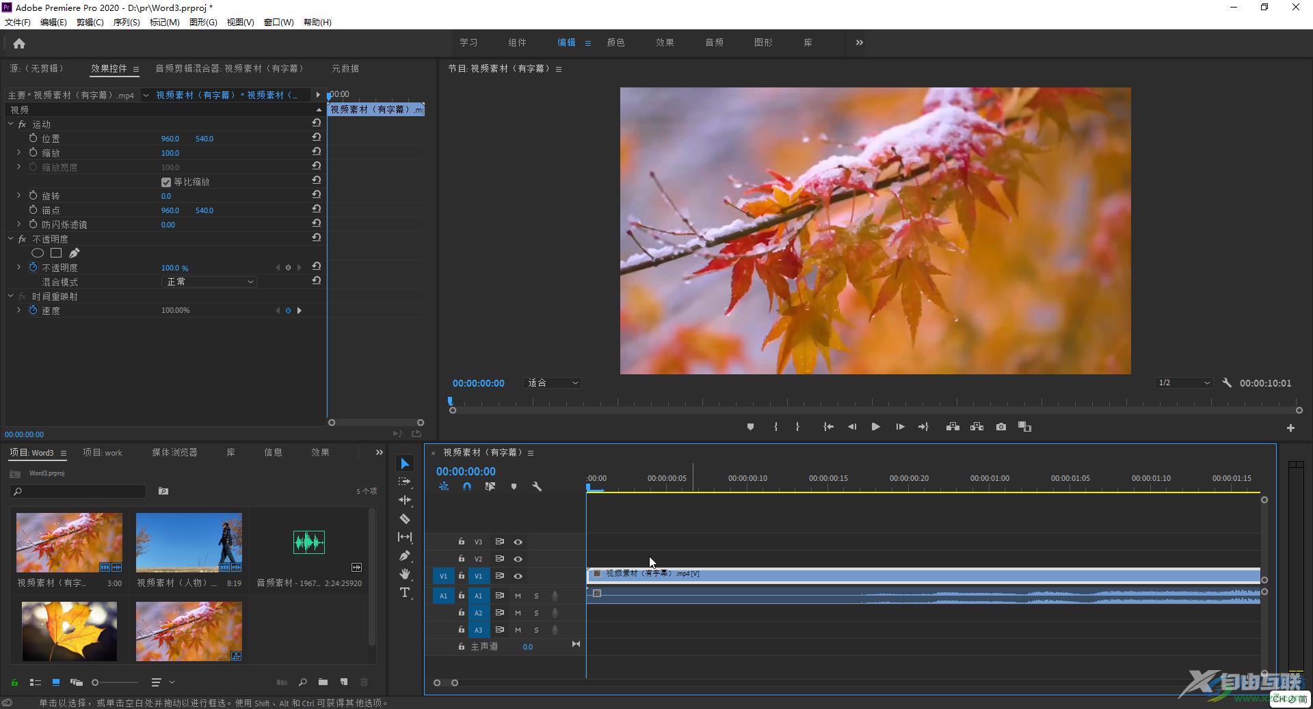Select the Selection tool arrow

click(x=405, y=464)
